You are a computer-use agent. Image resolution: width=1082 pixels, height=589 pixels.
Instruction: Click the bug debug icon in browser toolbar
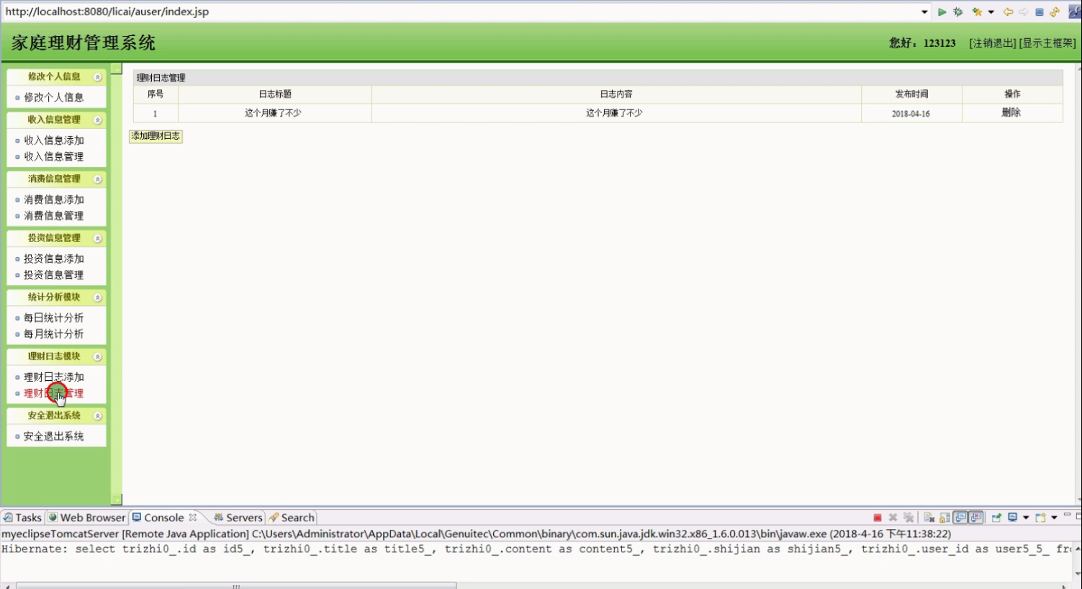point(958,12)
